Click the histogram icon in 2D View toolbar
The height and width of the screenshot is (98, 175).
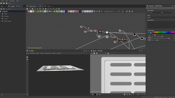click(x=108, y=53)
